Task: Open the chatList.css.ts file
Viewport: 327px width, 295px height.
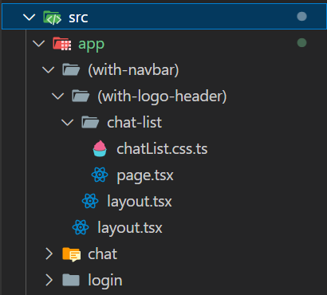Action: click(x=162, y=148)
